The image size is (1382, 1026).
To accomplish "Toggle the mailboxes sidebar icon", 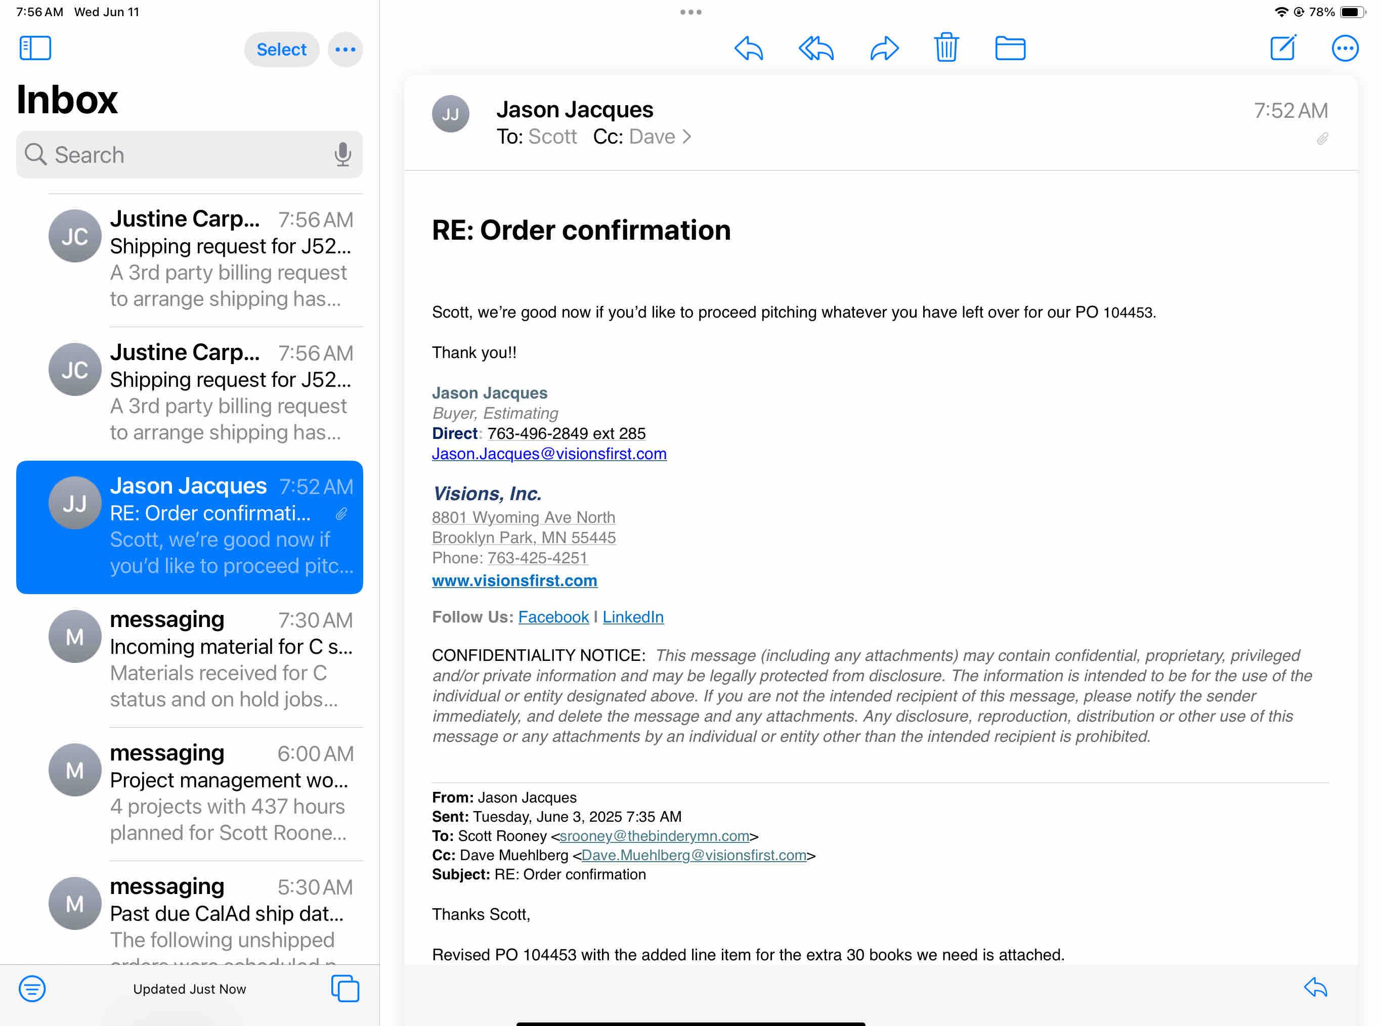I will (x=35, y=49).
